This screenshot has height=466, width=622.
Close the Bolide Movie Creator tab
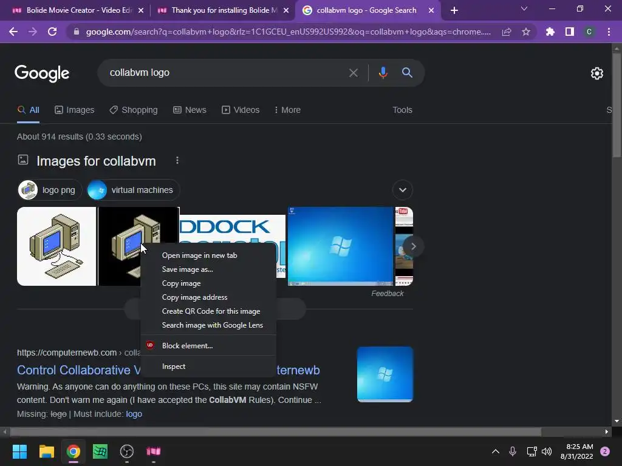(x=141, y=10)
